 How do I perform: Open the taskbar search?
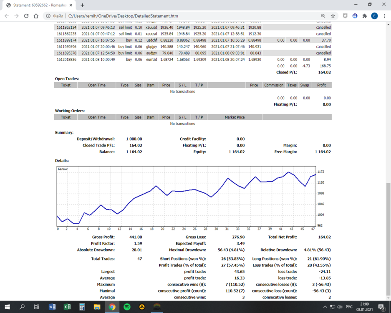pyautogui.click(x=22, y=307)
